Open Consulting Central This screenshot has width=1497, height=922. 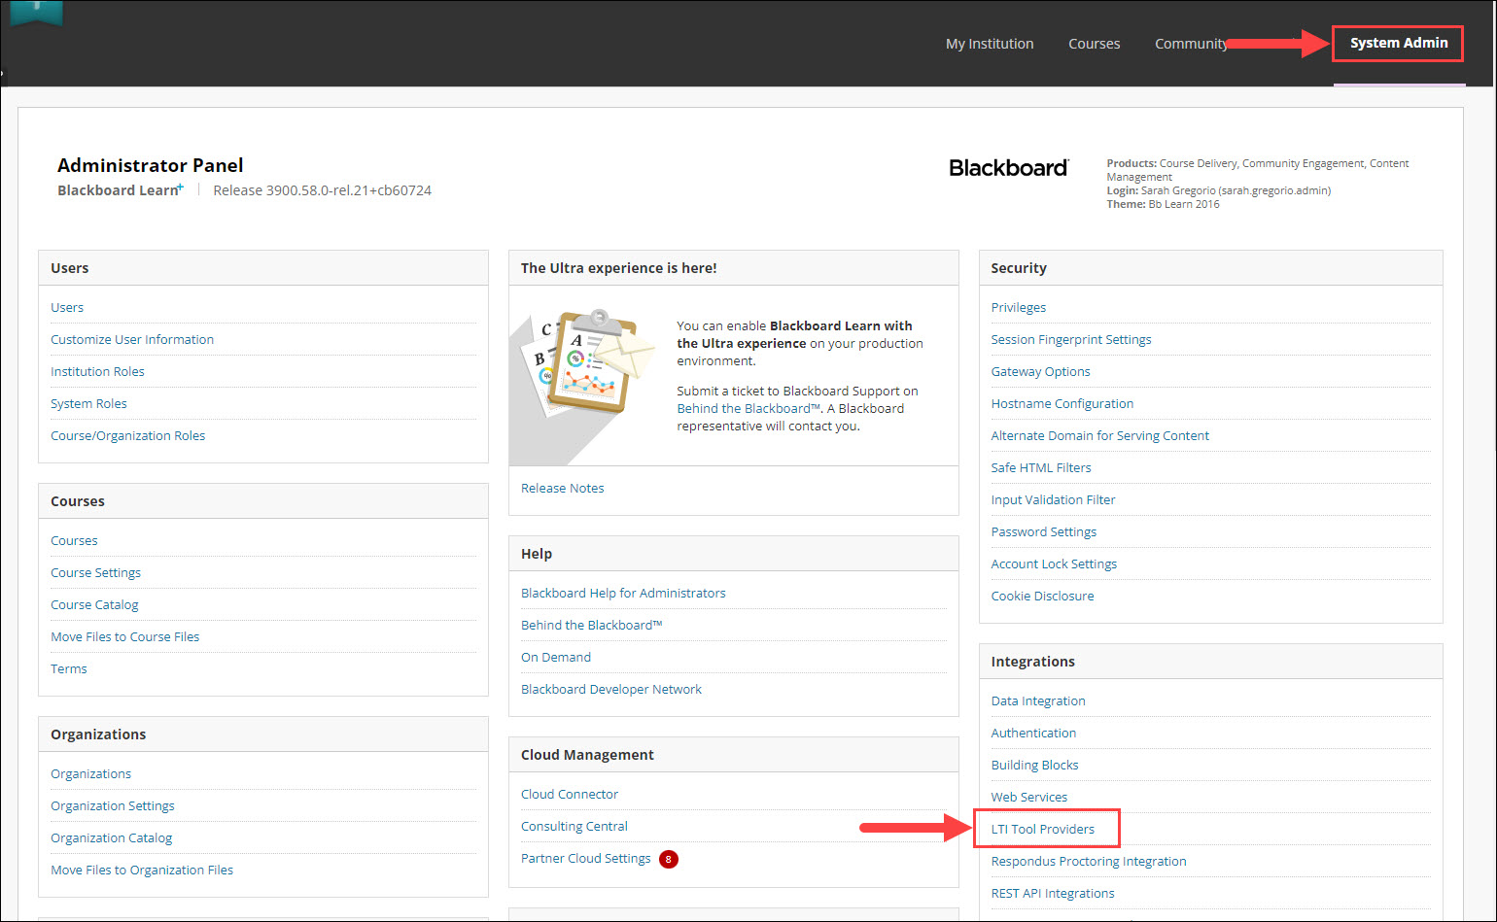(574, 826)
